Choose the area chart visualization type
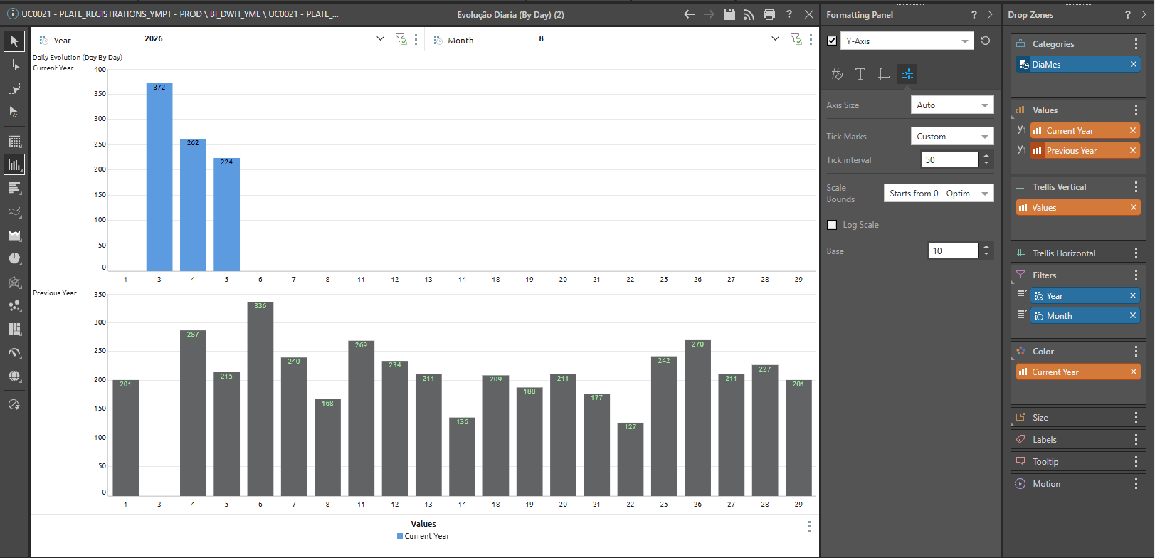This screenshot has width=1155, height=558. pyautogui.click(x=14, y=235)
